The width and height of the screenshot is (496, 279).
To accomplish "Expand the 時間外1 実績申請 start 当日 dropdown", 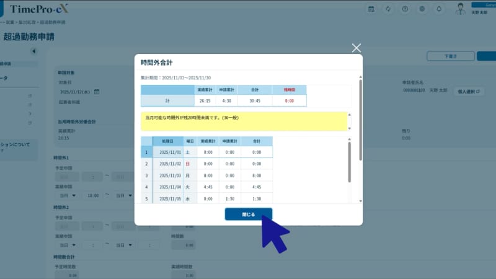I will tap(68, 195).
